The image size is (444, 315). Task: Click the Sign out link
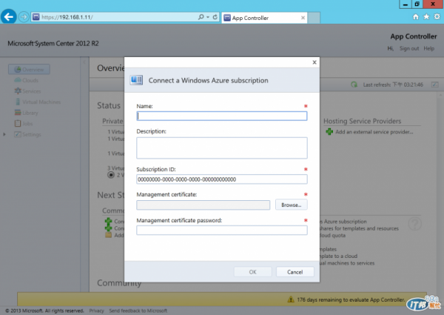[409, 48]
